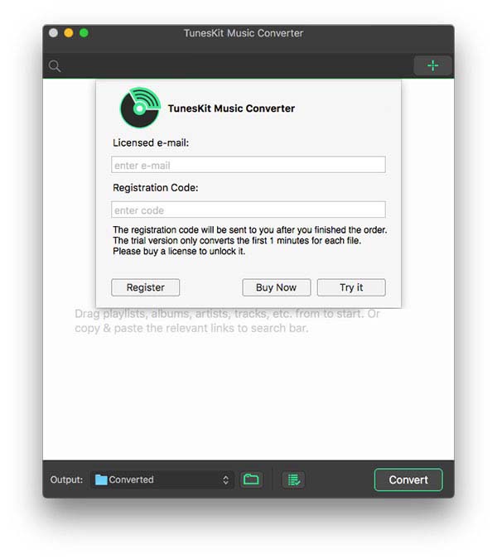497x559 pixels.
Task: Minimize the window with the yellow button
Action: pos(69,33)
